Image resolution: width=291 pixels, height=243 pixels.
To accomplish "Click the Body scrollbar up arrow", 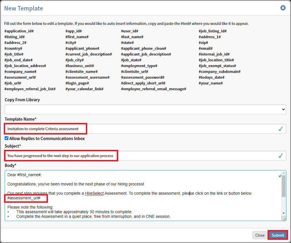I will pyautogui.click(x=284, y=173).
